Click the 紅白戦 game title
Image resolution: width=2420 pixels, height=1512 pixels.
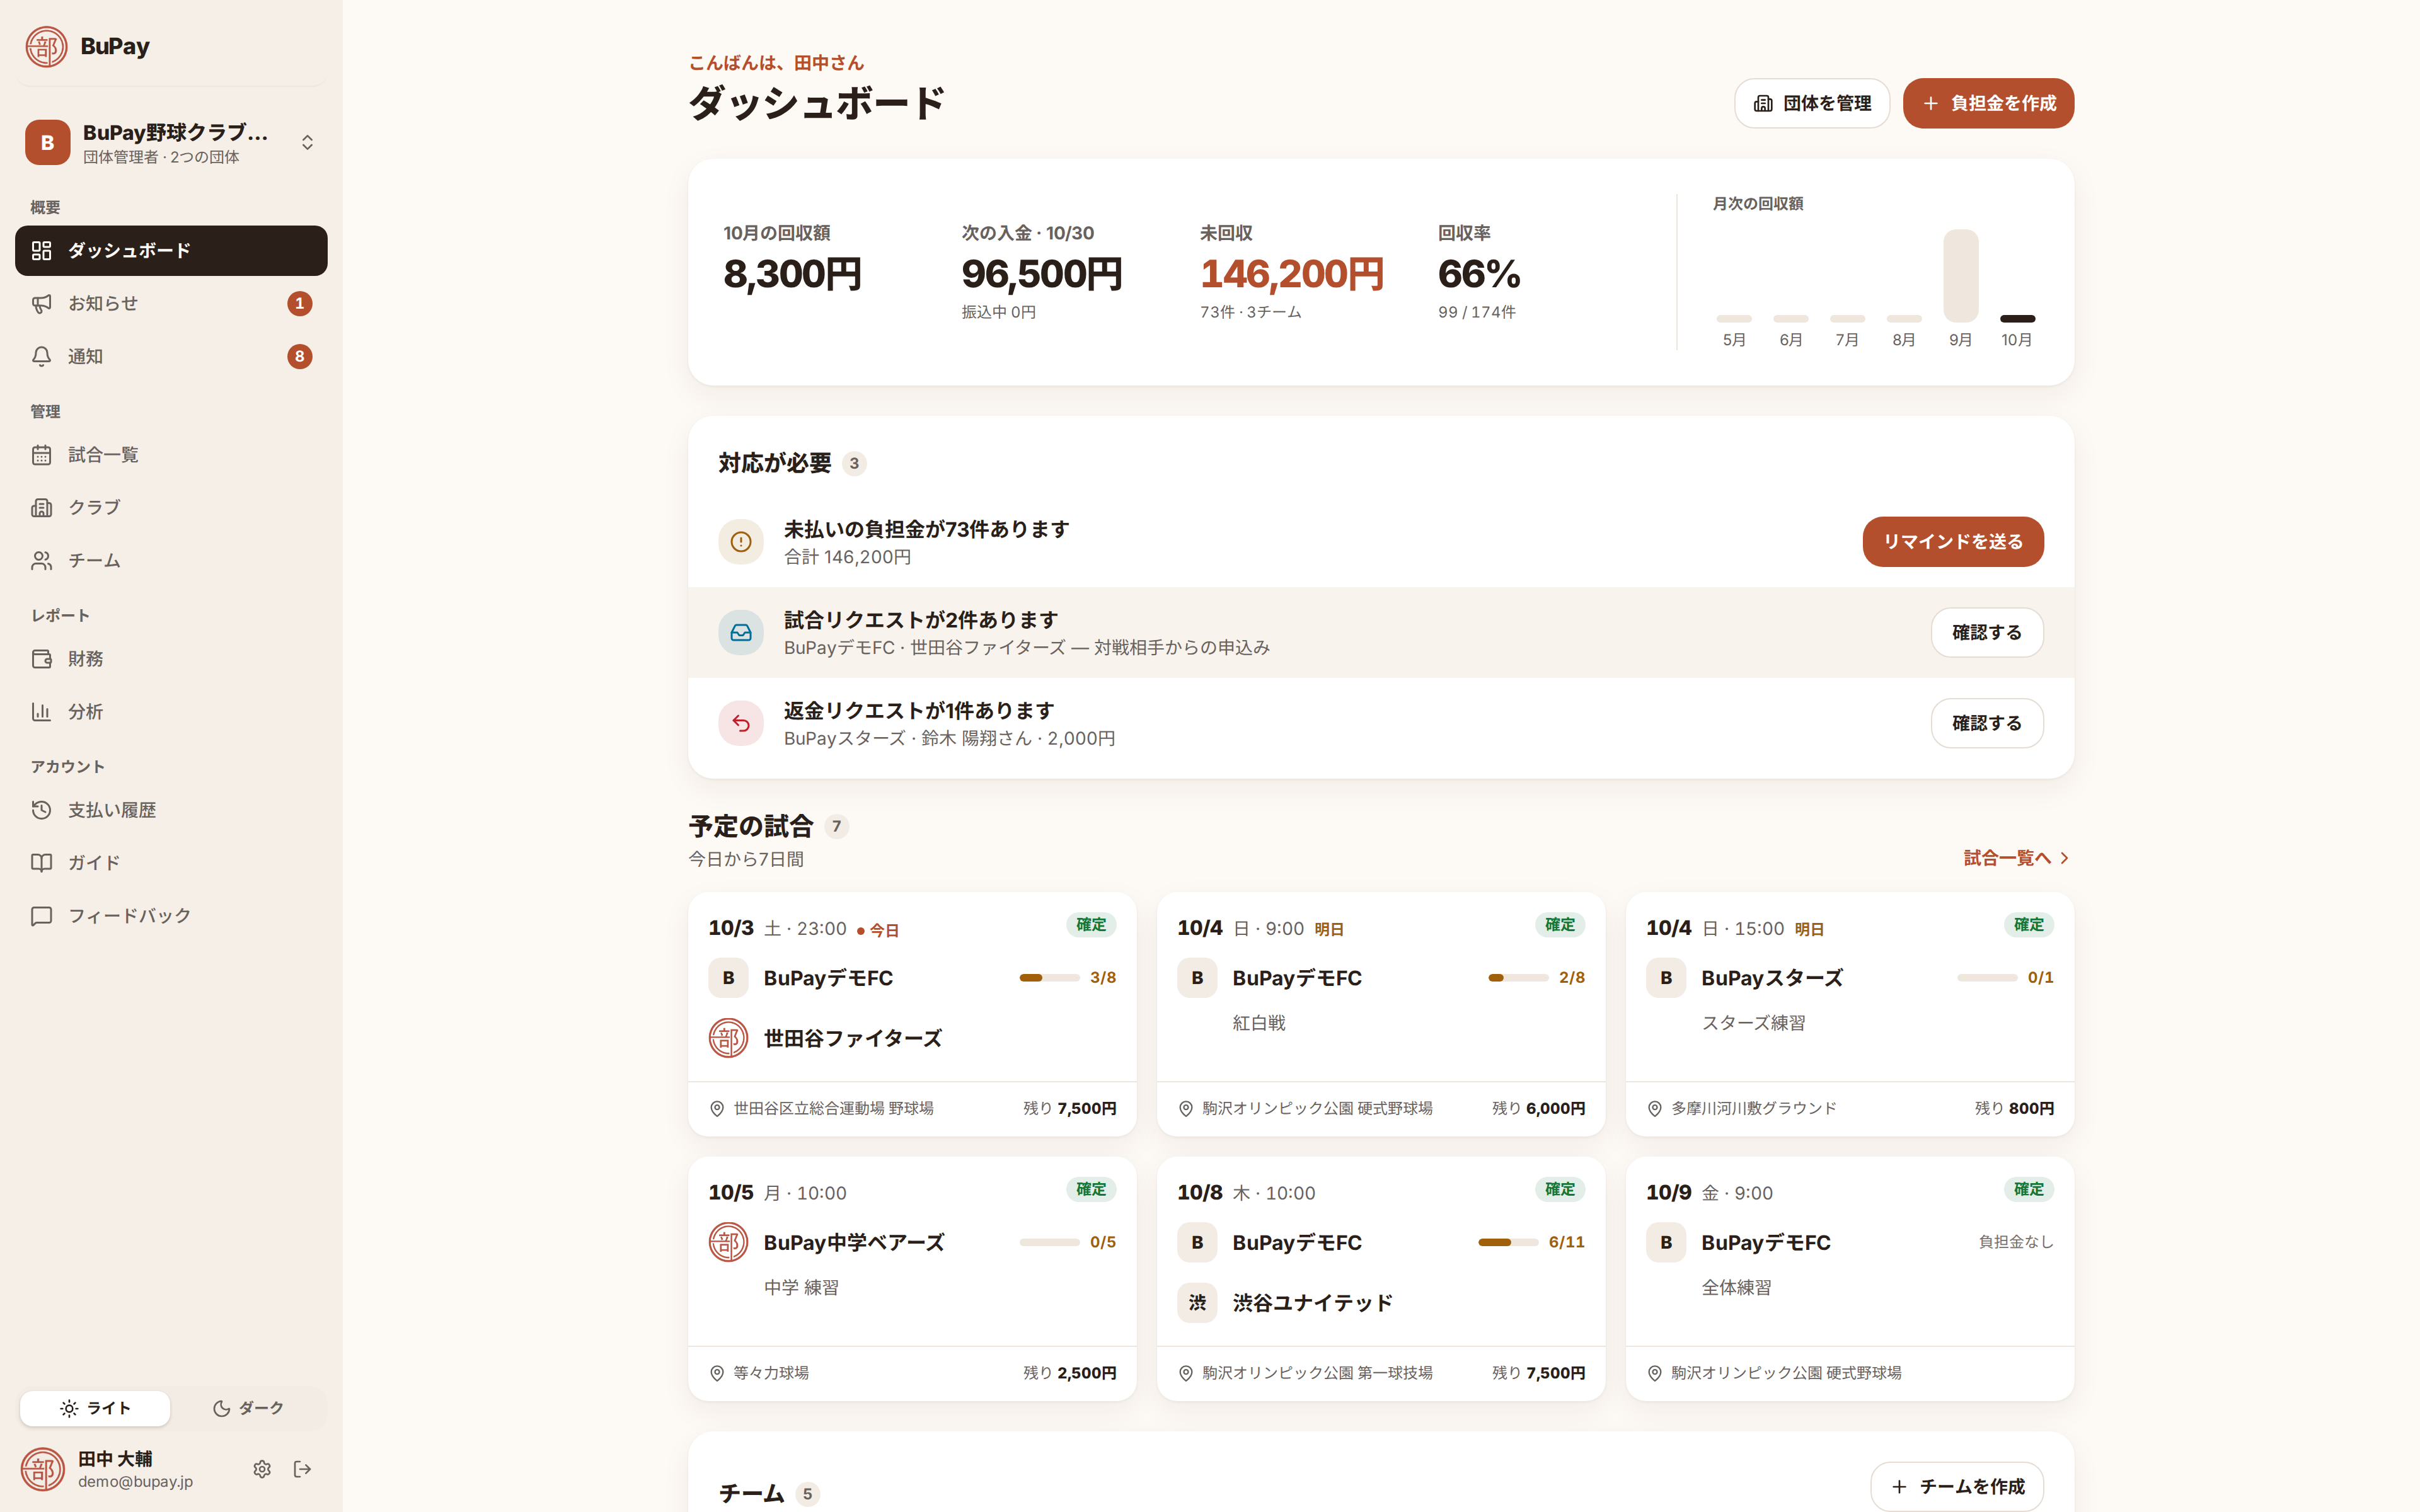[x=1259, y=1023]
